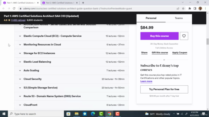209x117 pixels.
Task: Open File Explorer from taskbar
Action: [76, 114]
